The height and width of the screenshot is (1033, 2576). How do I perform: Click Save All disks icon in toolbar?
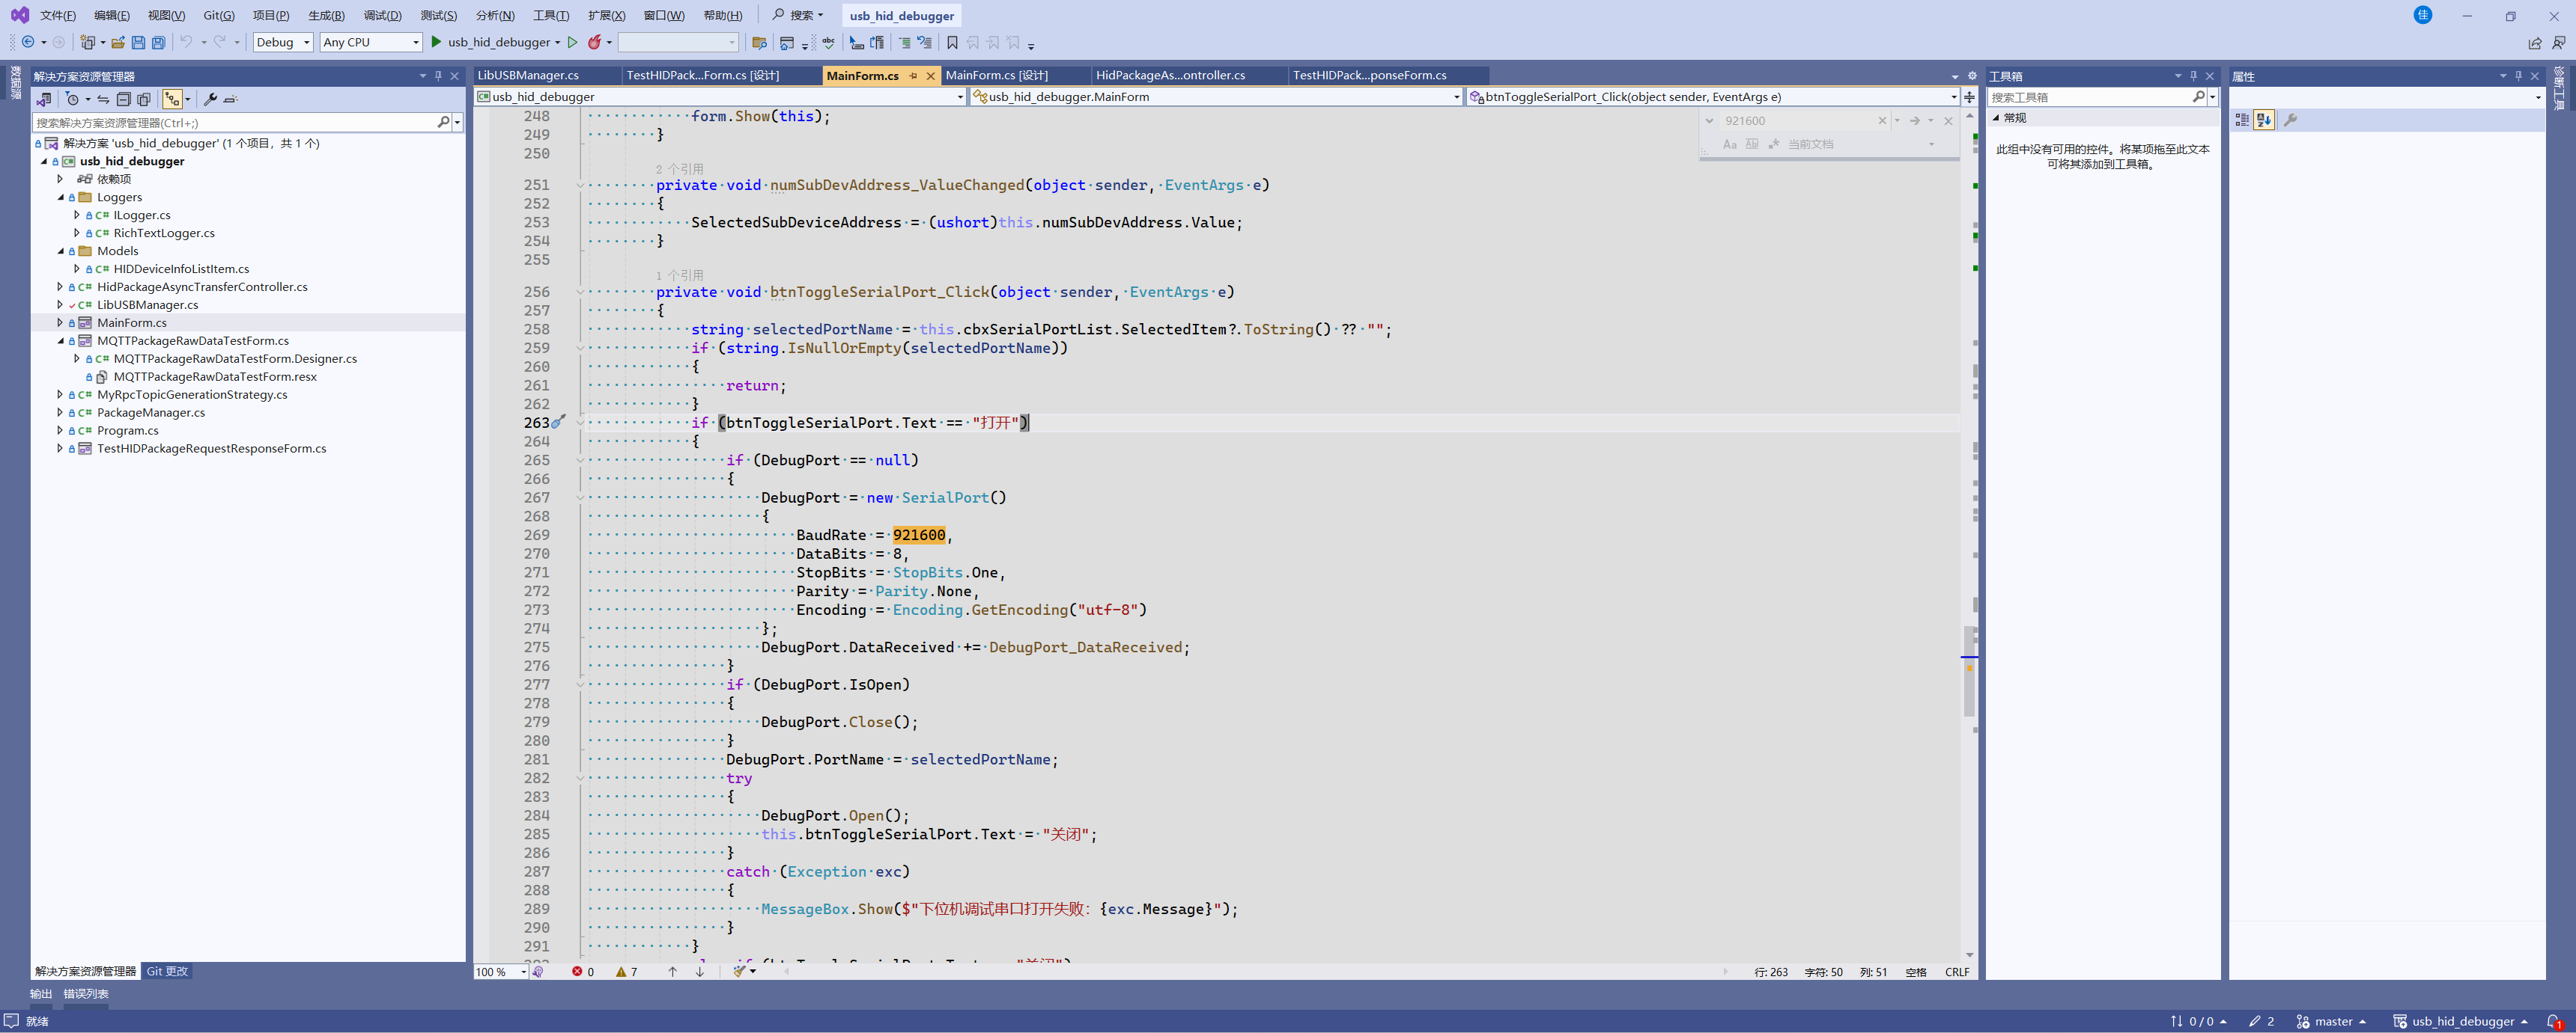(158, 42)
